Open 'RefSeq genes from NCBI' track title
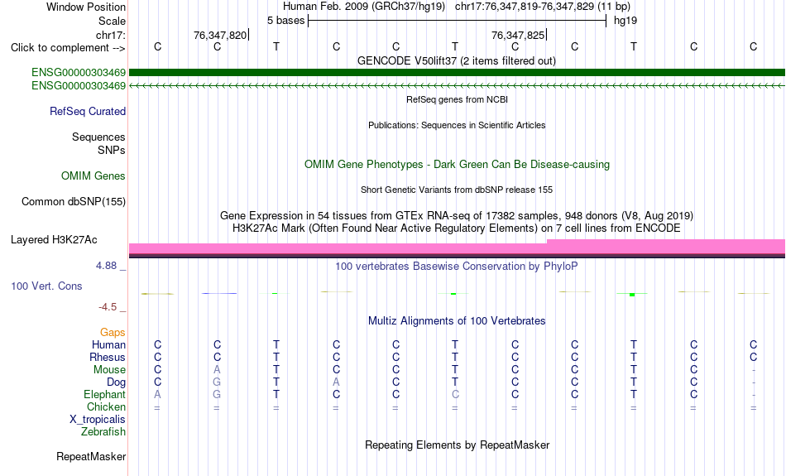 [457, 99]
